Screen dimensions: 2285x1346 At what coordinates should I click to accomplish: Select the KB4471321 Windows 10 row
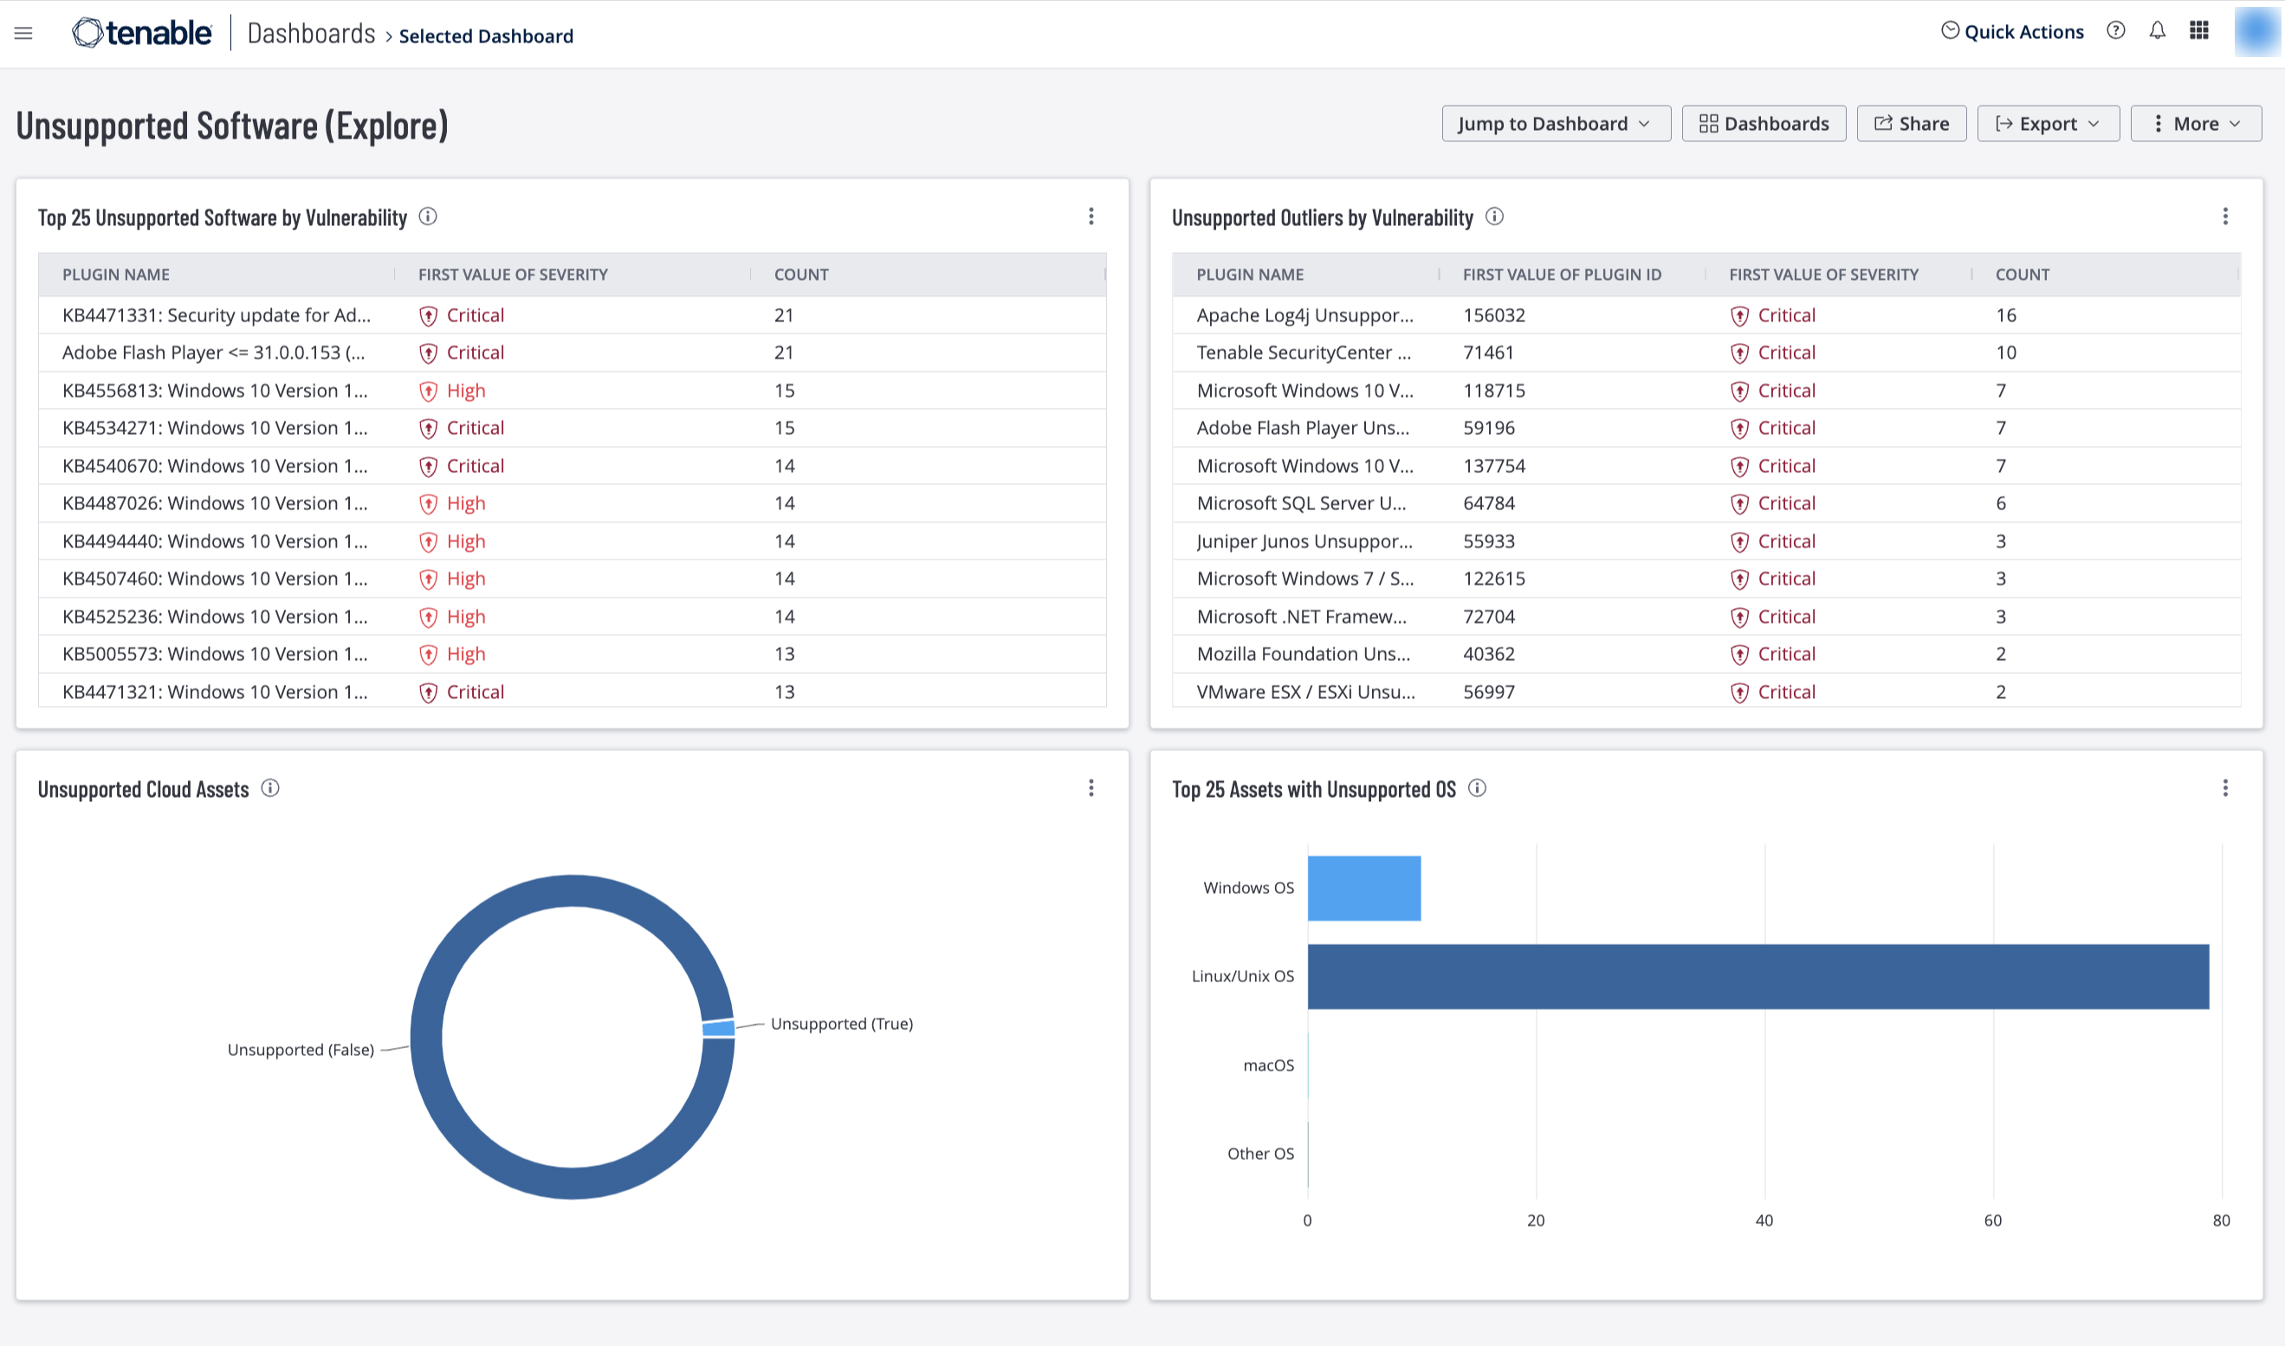coord(573,691)
